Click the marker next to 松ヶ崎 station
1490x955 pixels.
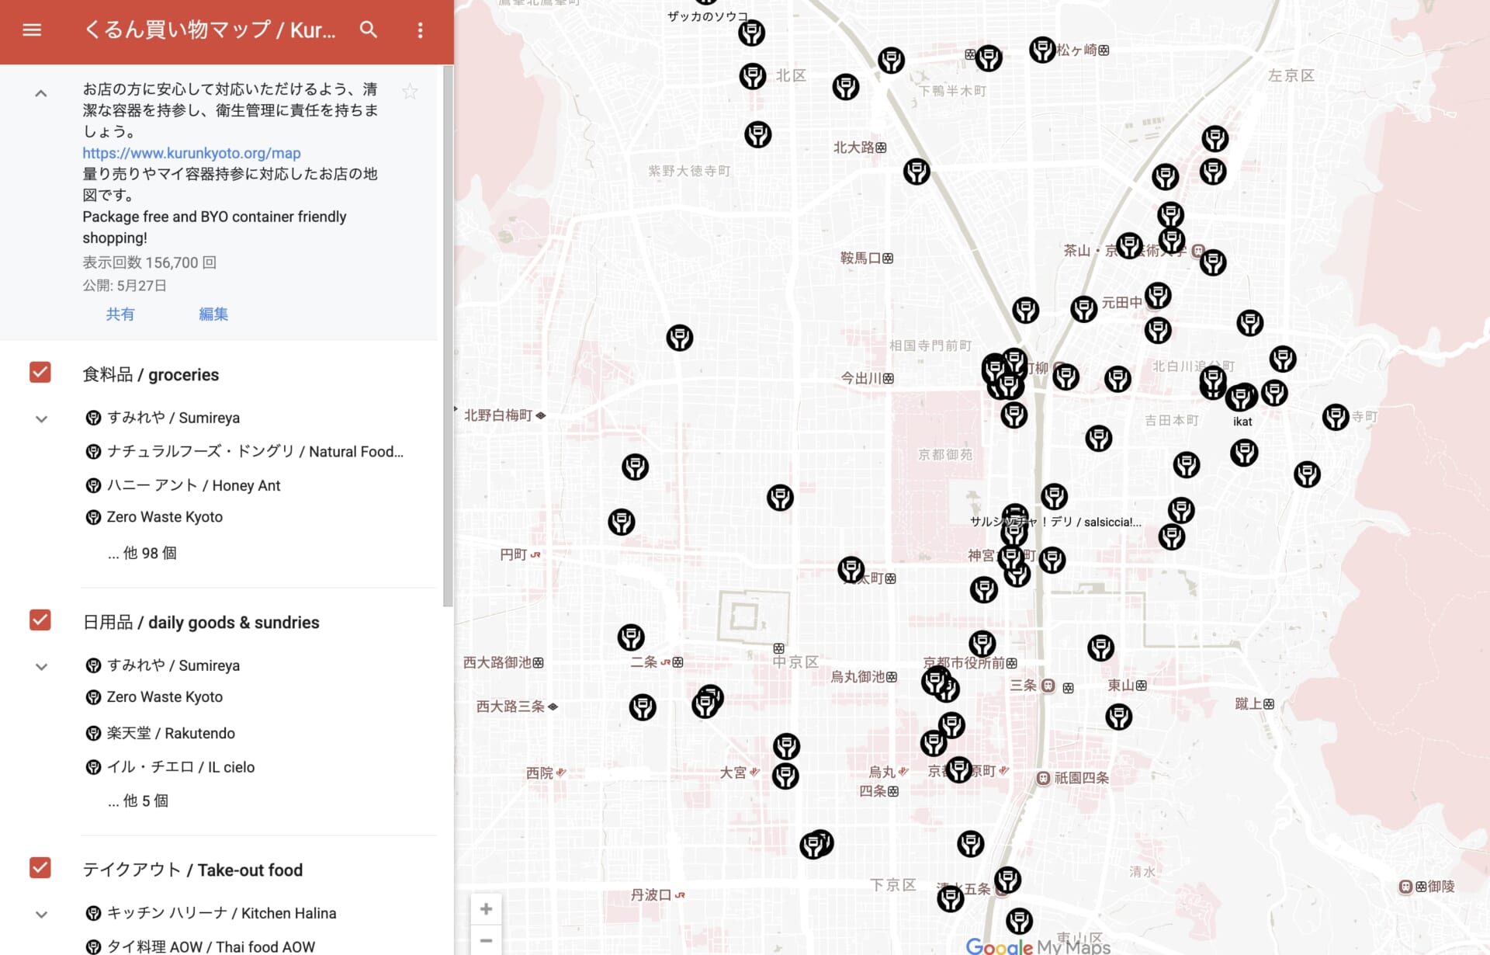(1042, 50)
